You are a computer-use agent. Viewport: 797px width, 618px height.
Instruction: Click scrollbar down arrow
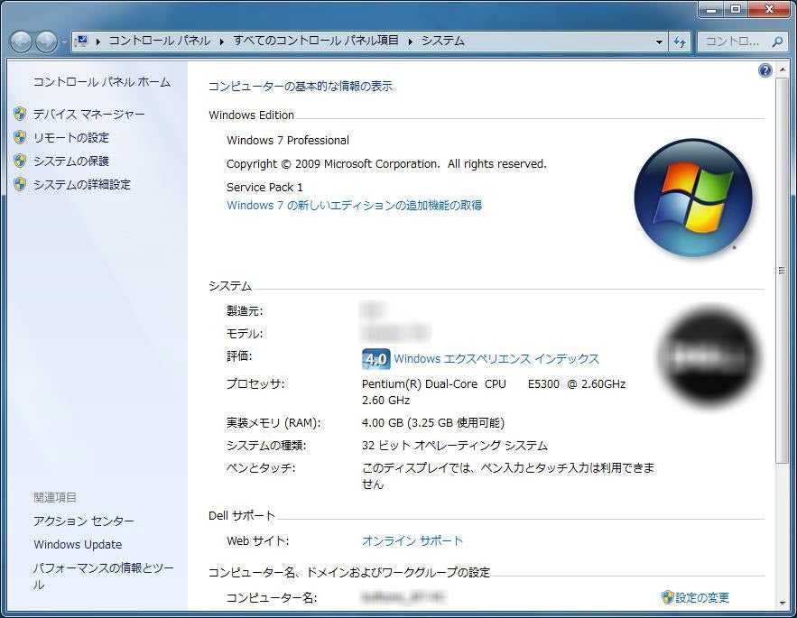[x=782, y=604]
